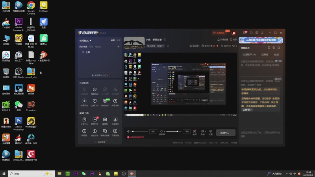Open 星海任务 tool with the red badge
Screen dimensions: 315x177
94,121
